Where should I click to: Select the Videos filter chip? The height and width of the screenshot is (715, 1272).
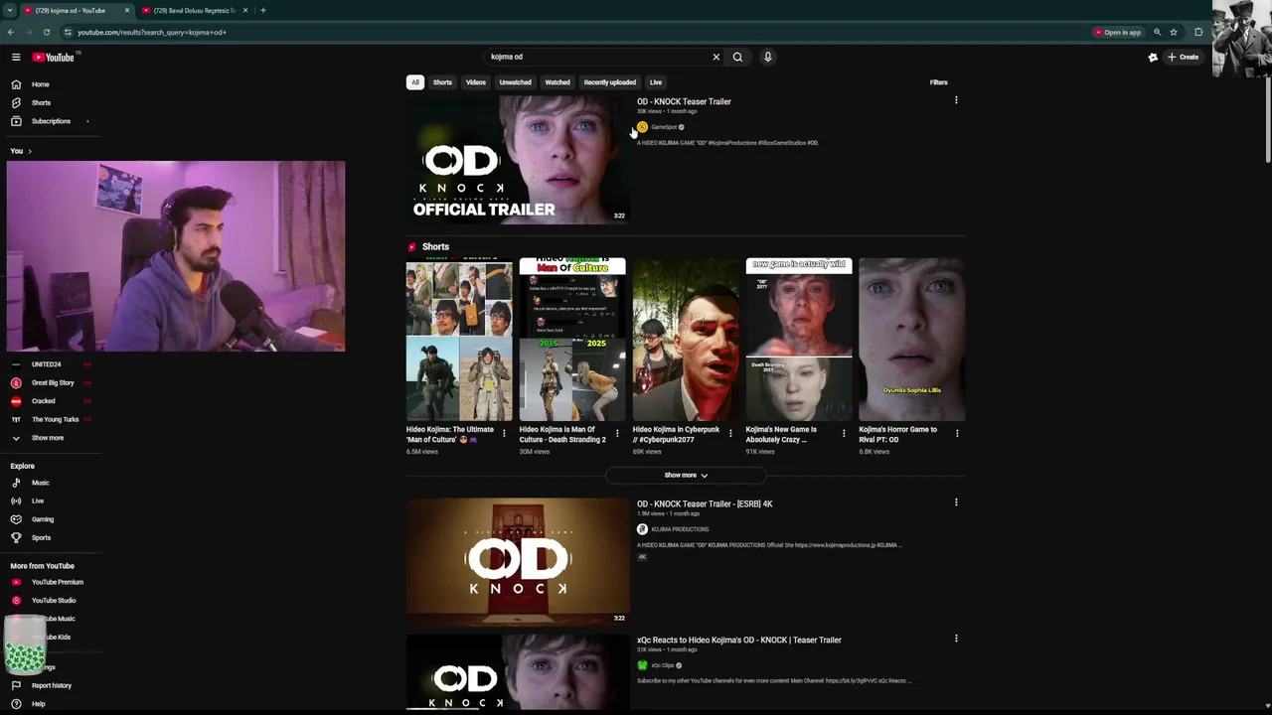point(476,82)
